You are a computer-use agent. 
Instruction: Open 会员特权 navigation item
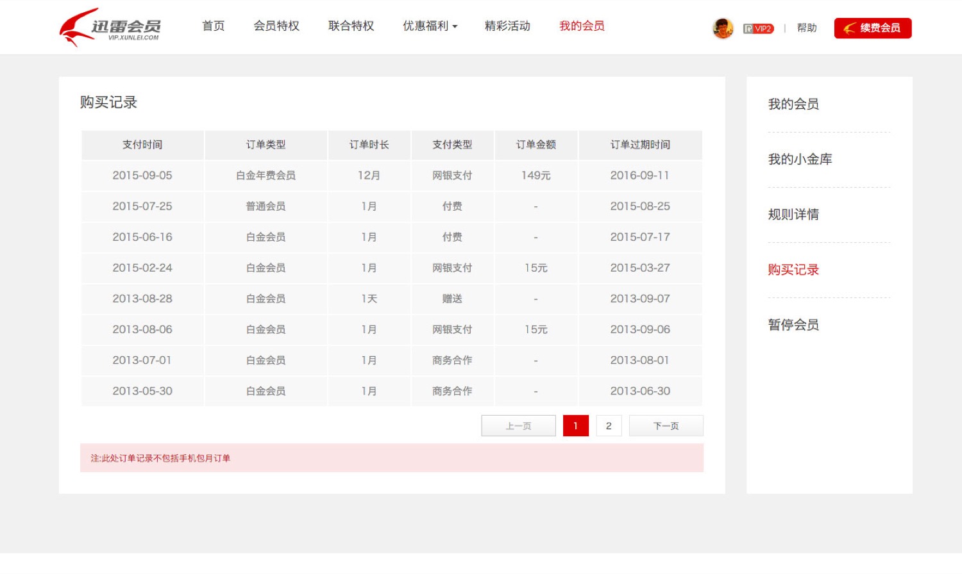pos(276,26)
